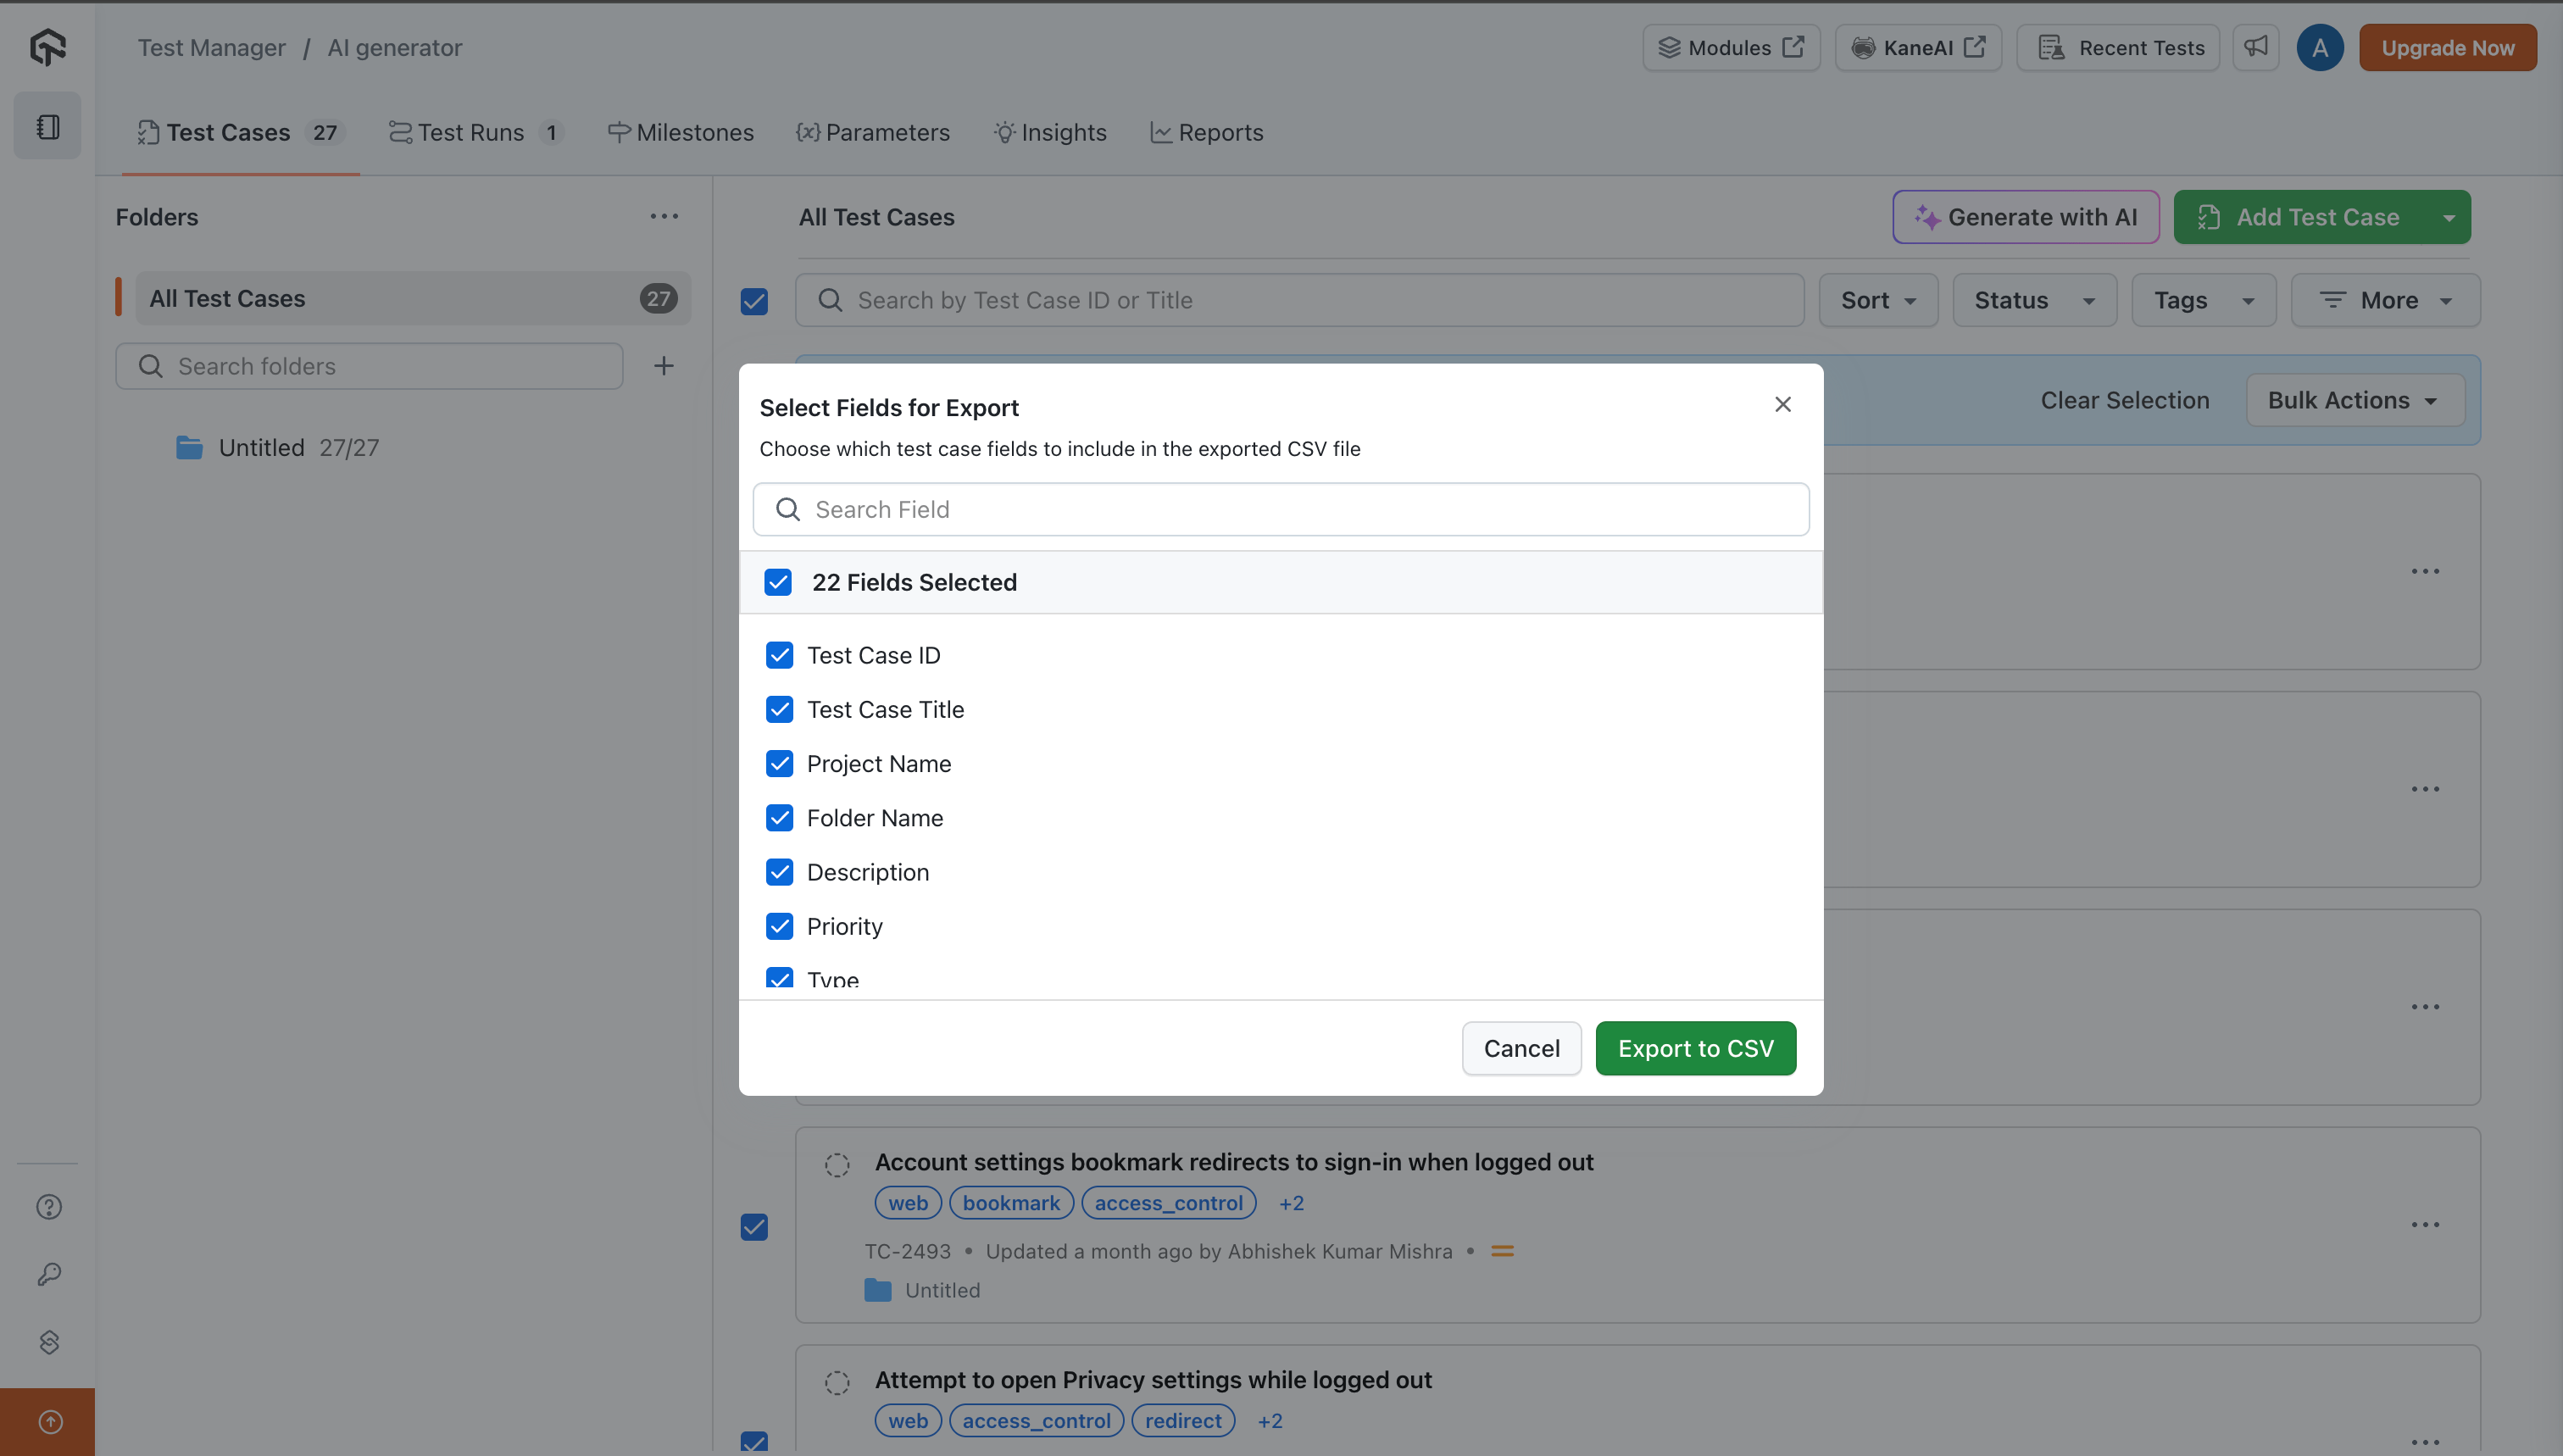Open the Sort dropdown

(1878, 300)
